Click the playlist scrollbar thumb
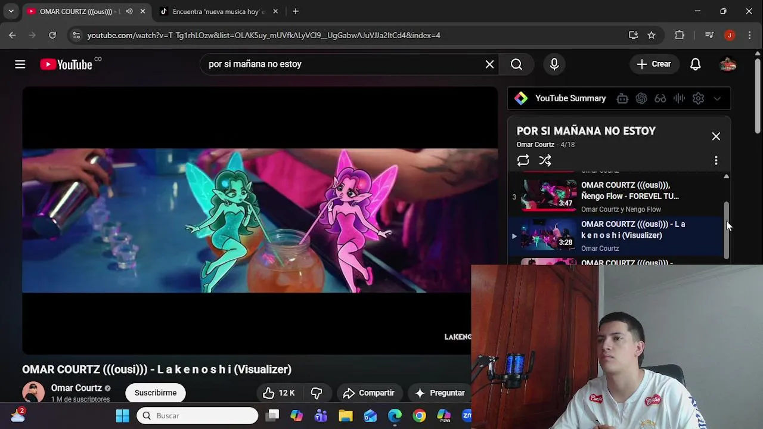This screenshot has width=763, height=429. point(726,229)
